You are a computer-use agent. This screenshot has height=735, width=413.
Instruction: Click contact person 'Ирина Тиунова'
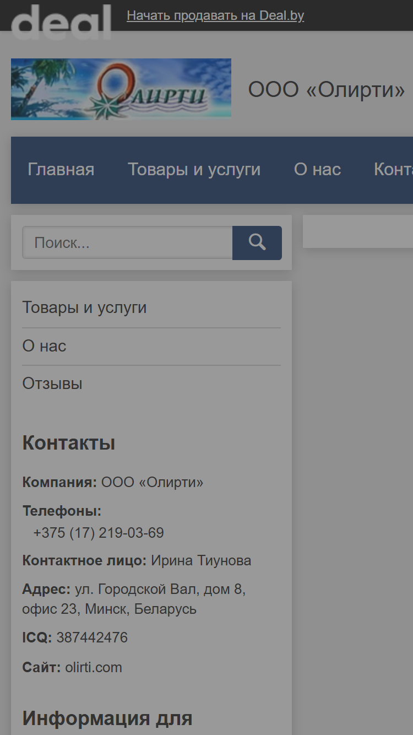coord(201,561)
